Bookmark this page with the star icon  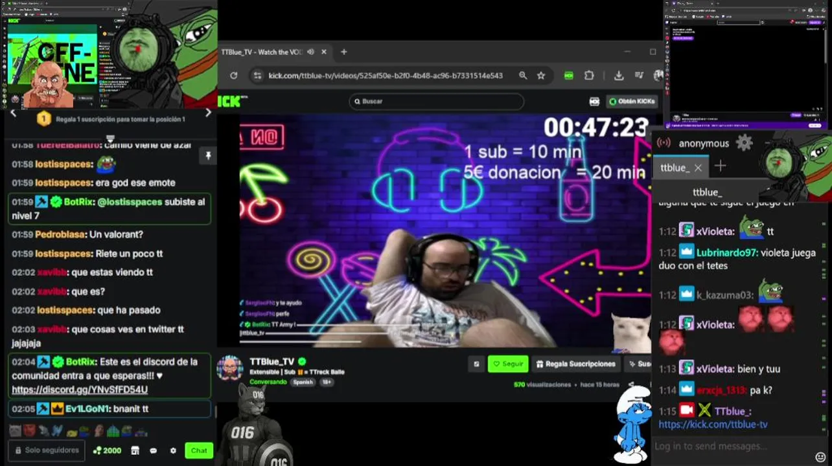541,76
